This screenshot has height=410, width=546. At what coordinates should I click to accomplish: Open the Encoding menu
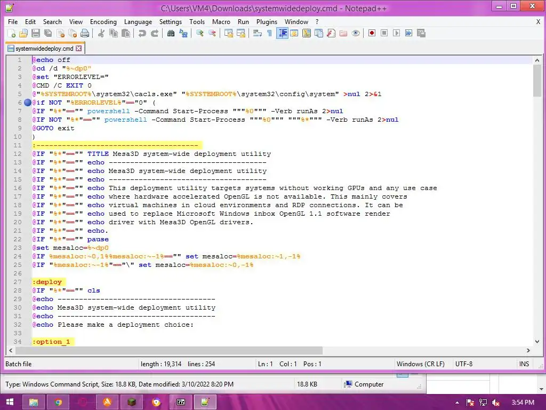point(103,21)
